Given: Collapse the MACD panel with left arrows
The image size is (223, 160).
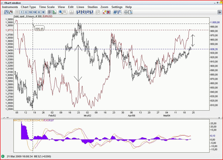Looking at the screenshot, I should coord(6,118).
